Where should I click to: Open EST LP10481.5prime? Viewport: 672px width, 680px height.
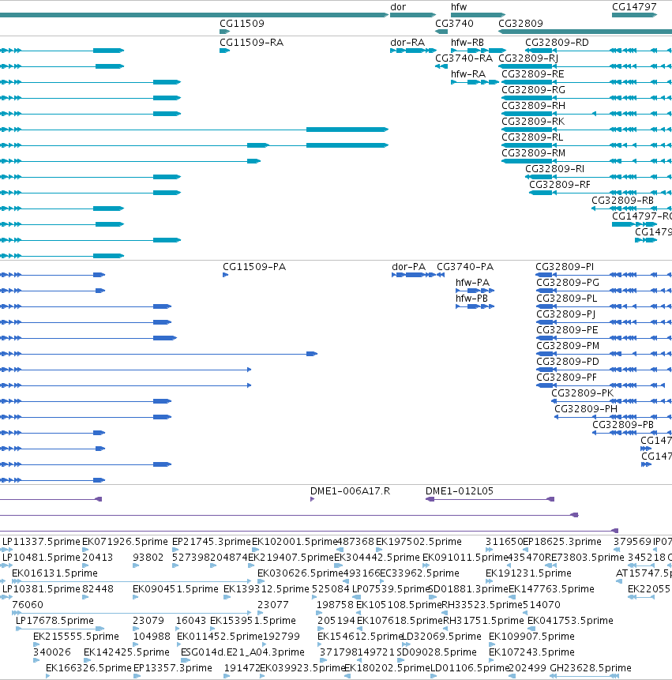point(41,558)
